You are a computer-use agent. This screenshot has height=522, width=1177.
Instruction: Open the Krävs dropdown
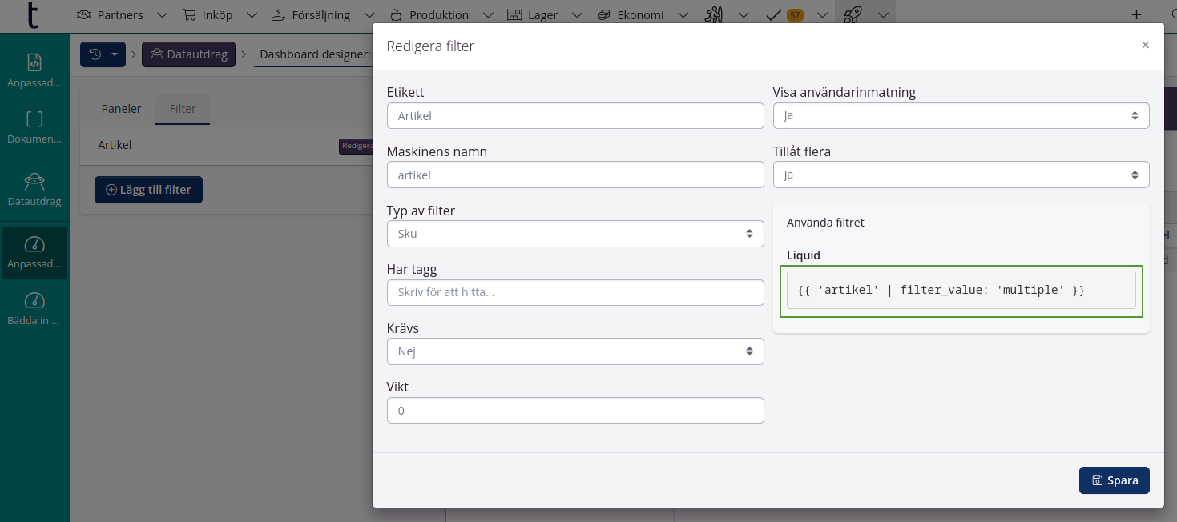tap(574, 351)
